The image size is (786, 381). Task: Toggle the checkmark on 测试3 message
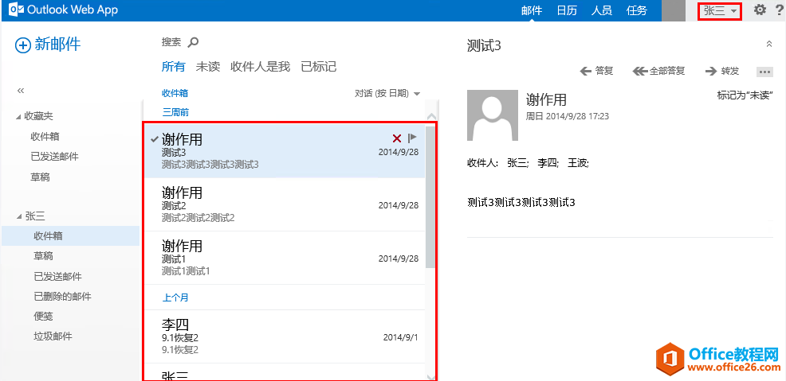point(154,138)
